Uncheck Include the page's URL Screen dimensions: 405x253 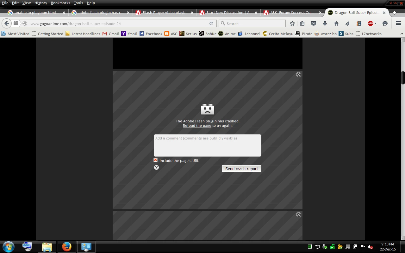155,160
